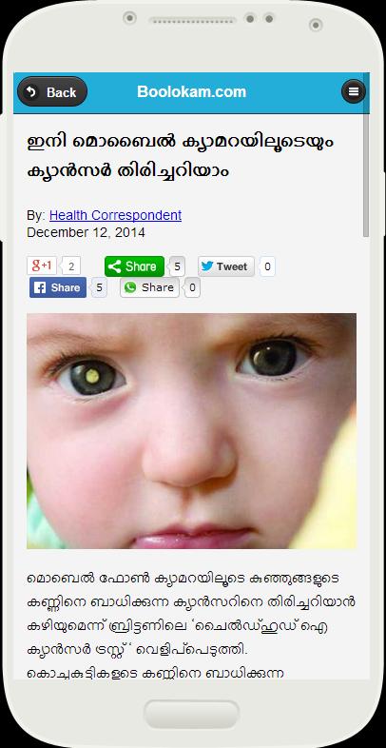Click the Boolokam.com header title
The width and height of the screenshot is (386, 748).
pyautogui.click(x=191, y=91)
